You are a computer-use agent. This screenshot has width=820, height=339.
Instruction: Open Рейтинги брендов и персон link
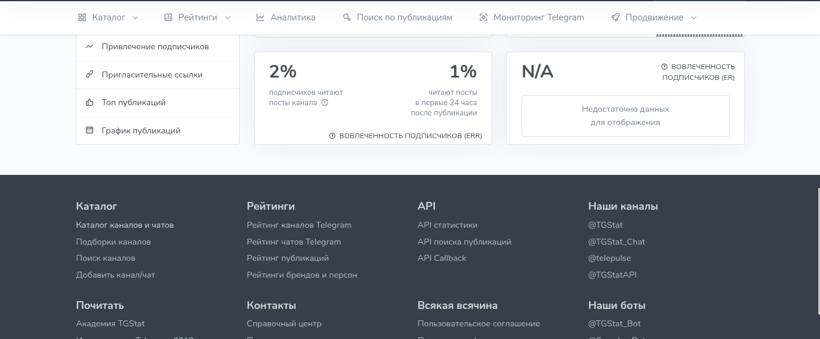tap(302, 275)
